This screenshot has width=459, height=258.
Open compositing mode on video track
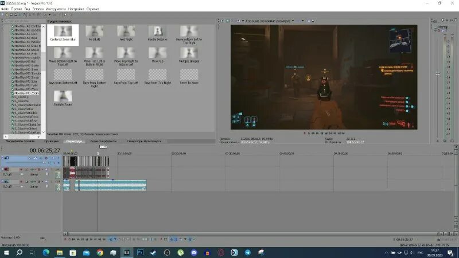coord(49,163)
